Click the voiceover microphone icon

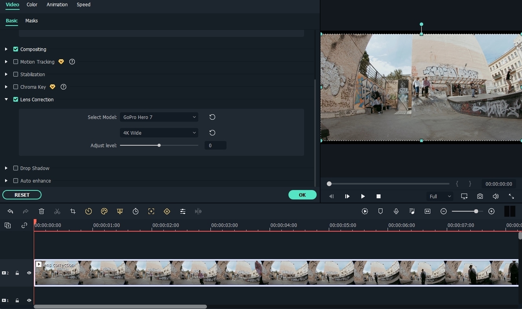tap(396, 211)
